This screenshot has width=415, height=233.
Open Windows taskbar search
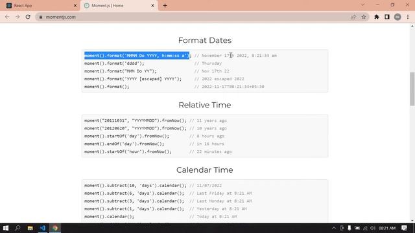click(x=18, y=228)
